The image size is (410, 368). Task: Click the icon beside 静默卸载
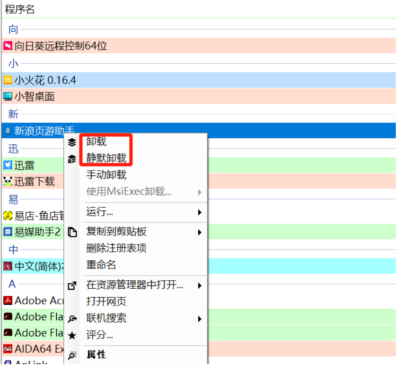click(72, 159)
